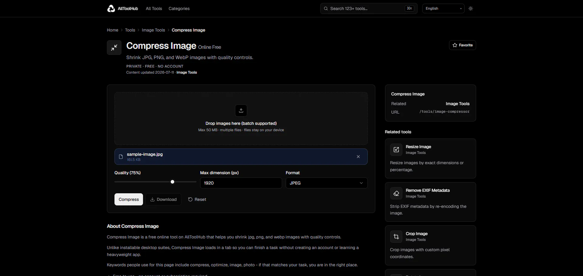Add tool to favorites with Favorite button
583x276 pixels.
point(462,45)
